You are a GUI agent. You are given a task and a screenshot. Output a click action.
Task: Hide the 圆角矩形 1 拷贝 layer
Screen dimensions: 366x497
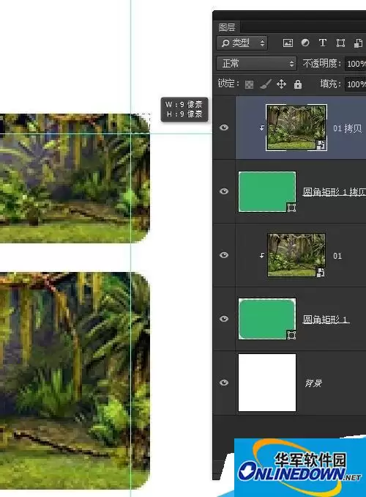click(224, 191)
